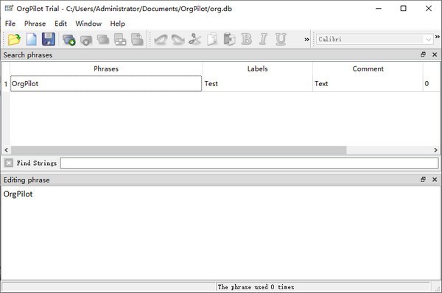Click the right arrow of the horizontal scrollbar
This screenshot has height=293, width=442.
tap(436, 150)
